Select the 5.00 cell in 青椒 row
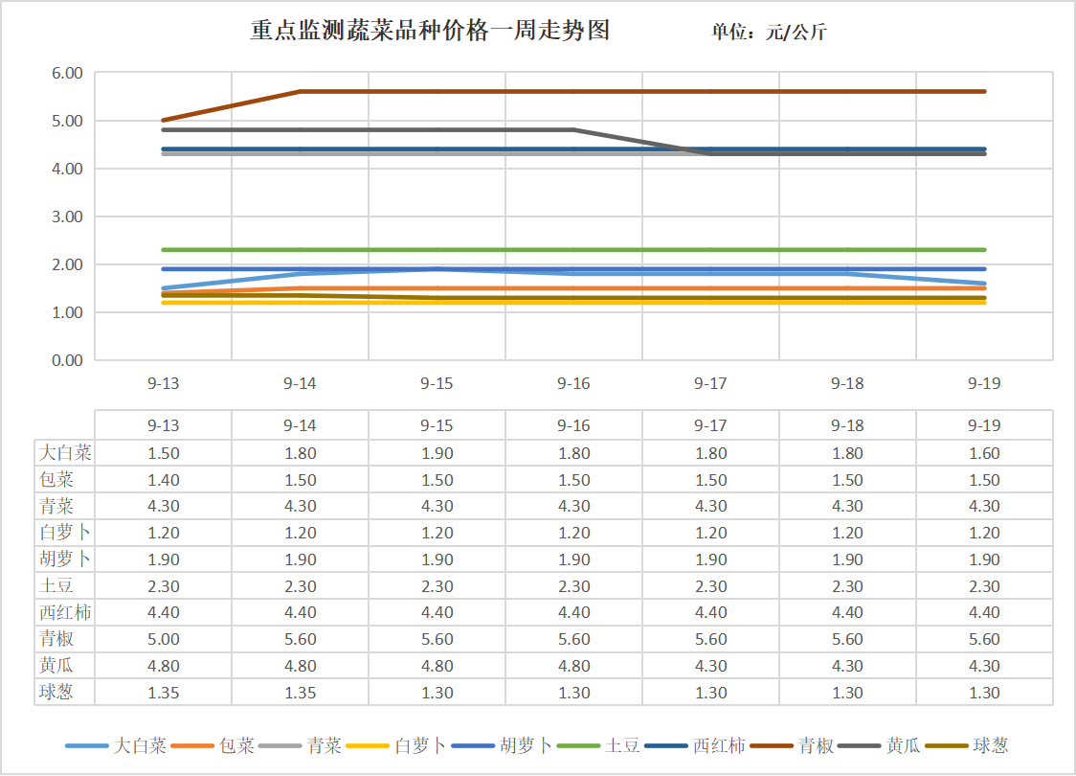The image size is (1076, 776). pyautogui.click(x=164, y=639)
